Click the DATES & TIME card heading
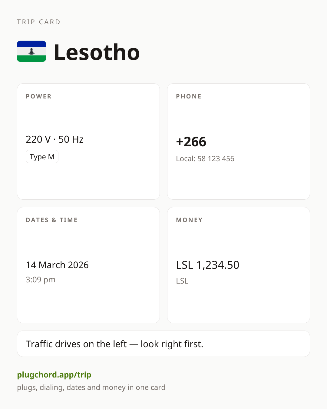This screenshot has width=327, height=409. point(52,220)
